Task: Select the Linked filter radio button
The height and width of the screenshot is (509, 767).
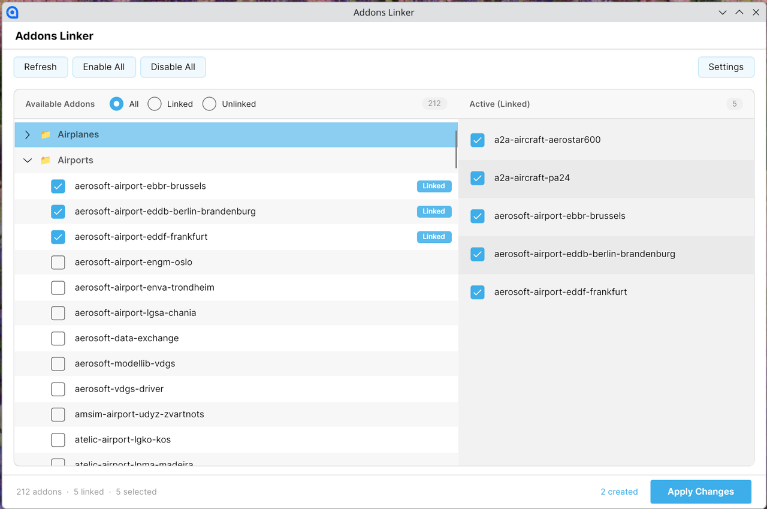Action: [x=155, y=104]
